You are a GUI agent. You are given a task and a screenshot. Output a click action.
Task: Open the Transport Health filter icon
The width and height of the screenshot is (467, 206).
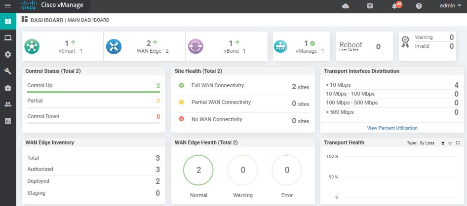pyautogui.click(x=450, y=143)
